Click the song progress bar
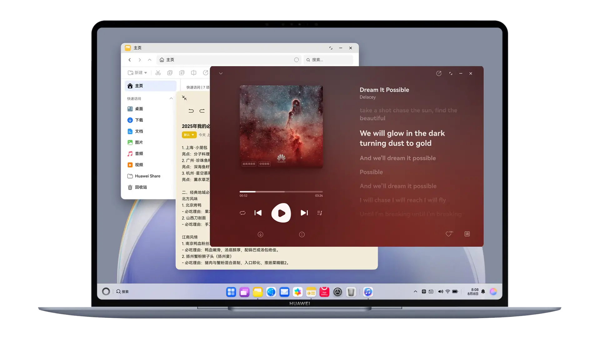Screen dimensions: 600x337 pos(281,192)
